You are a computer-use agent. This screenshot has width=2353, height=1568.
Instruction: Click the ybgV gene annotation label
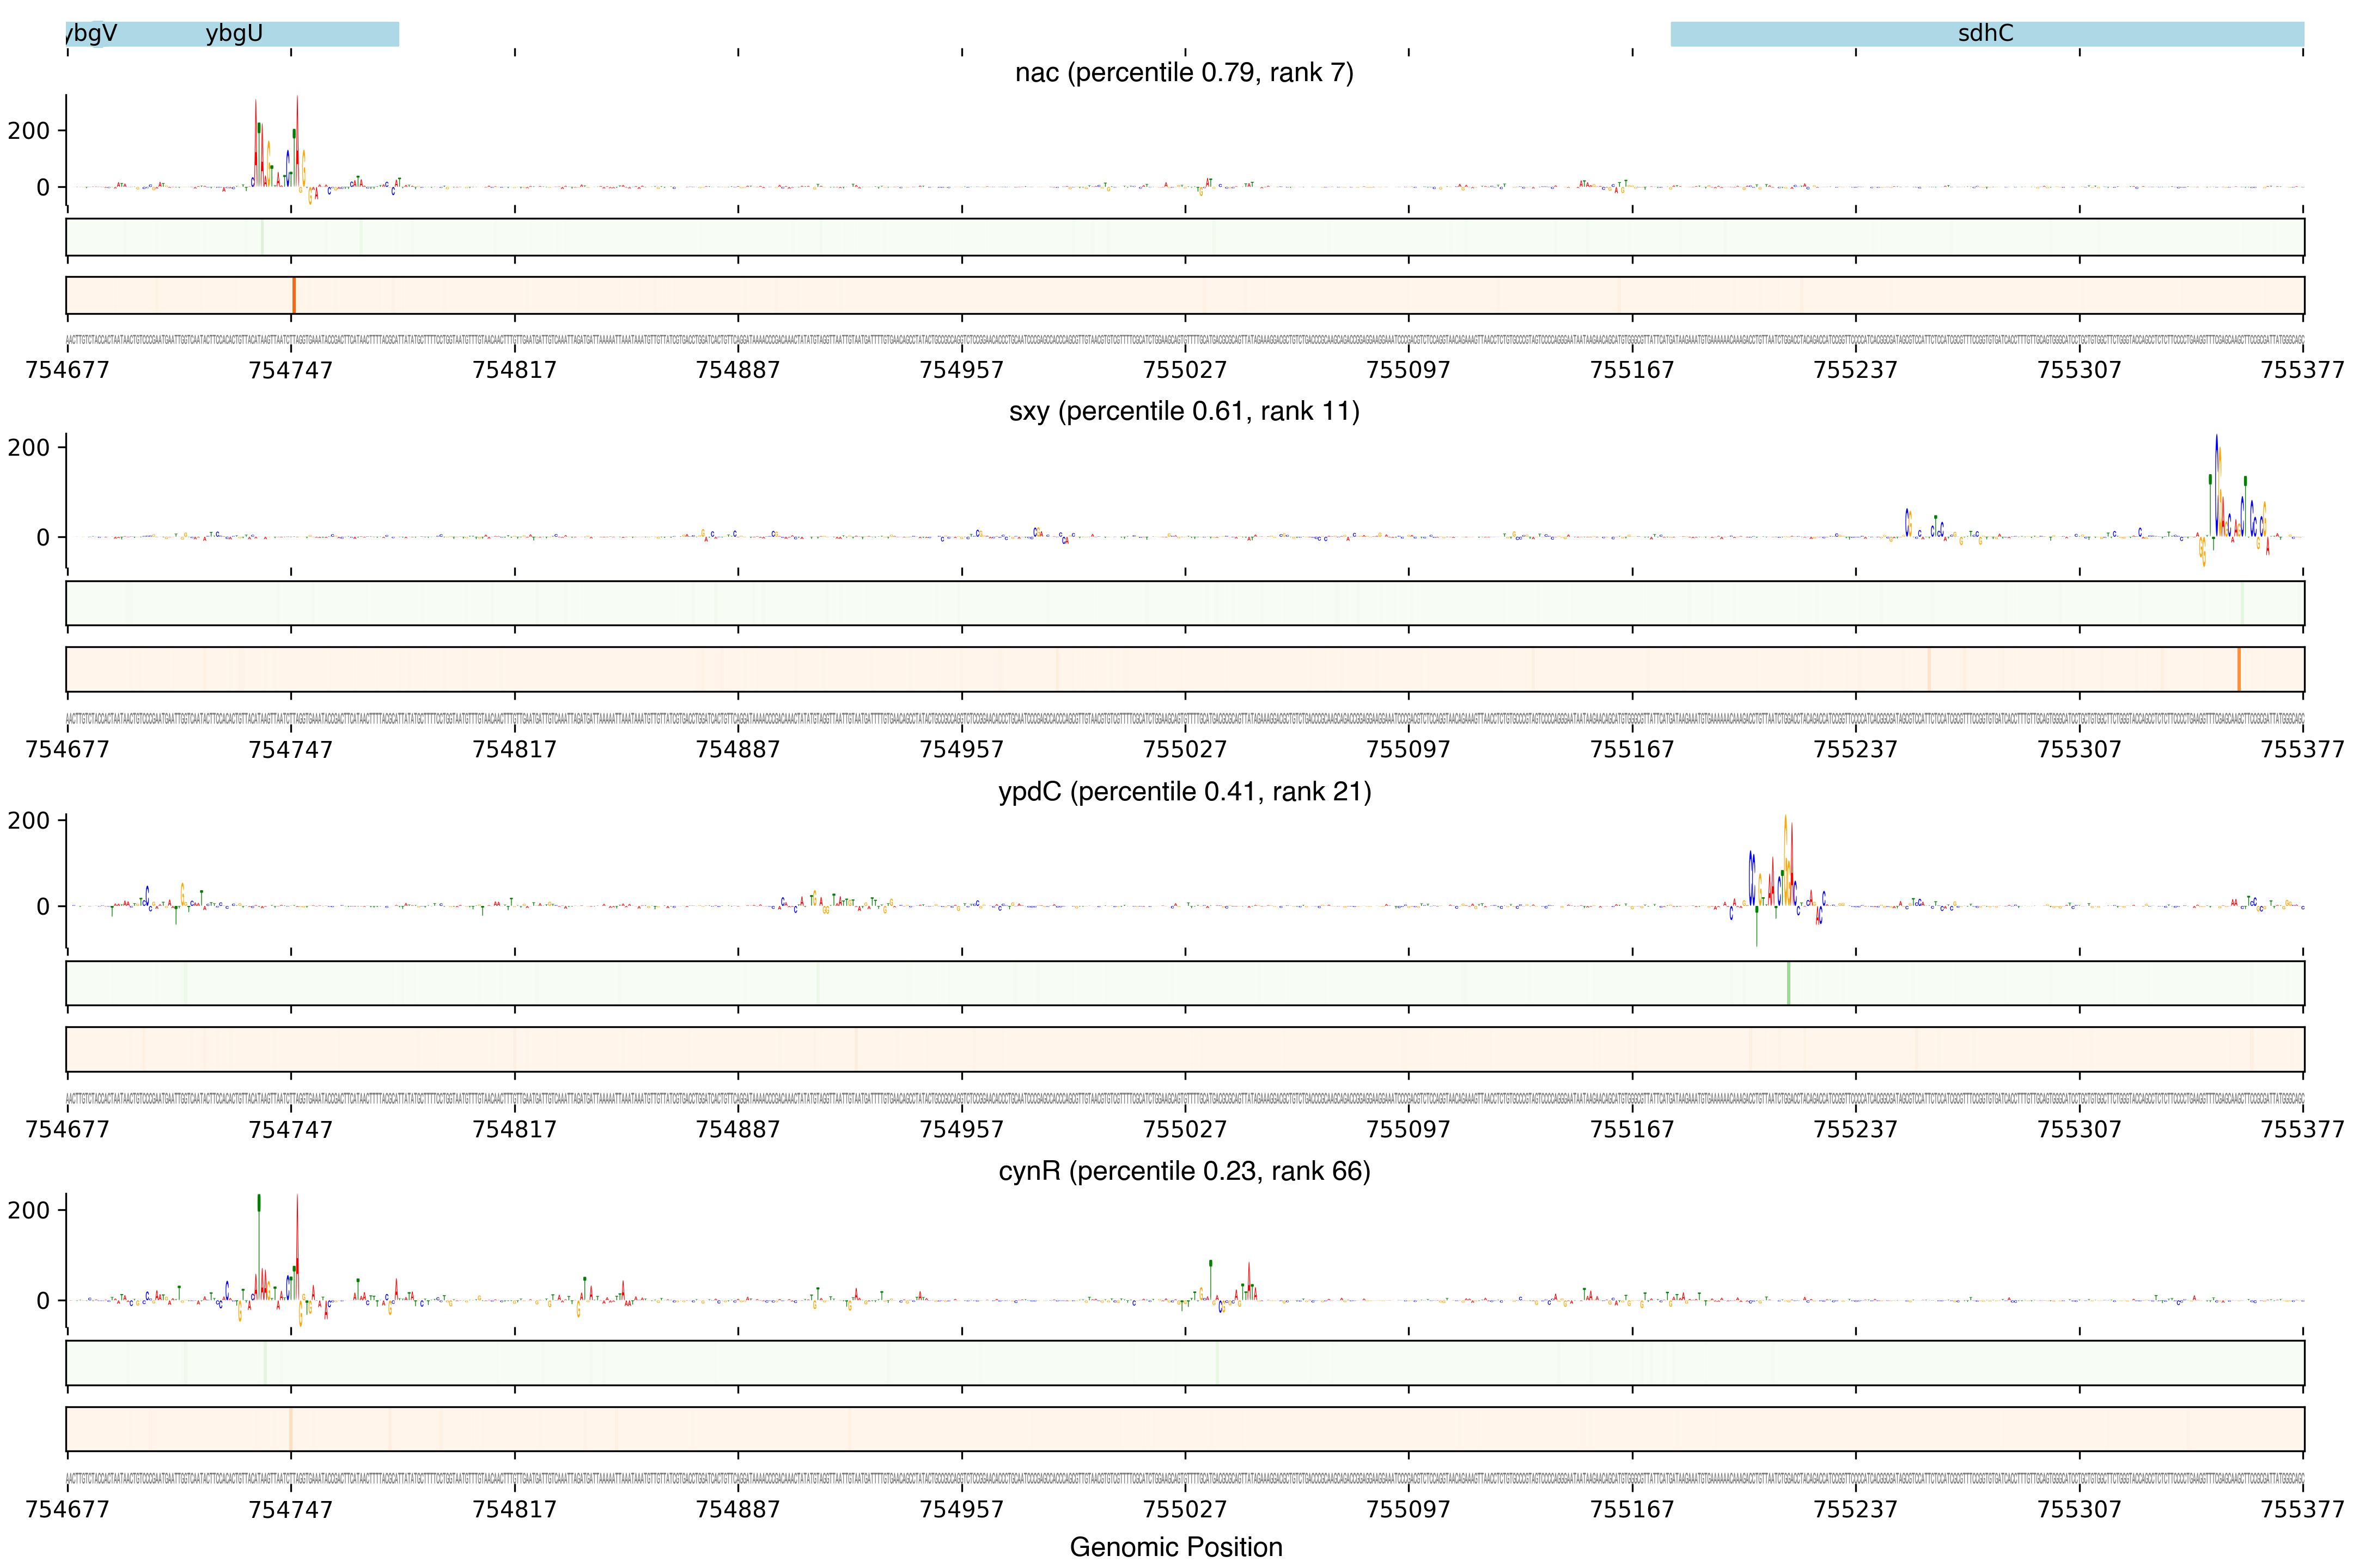(x=91, y=34)
